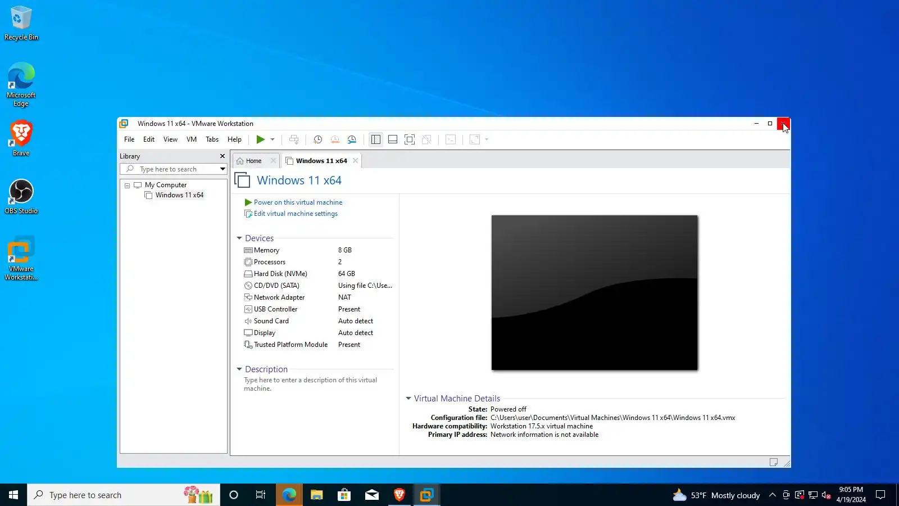Open Task View on the taskbar
Screen dimensions: 899x506
(261, 495)
